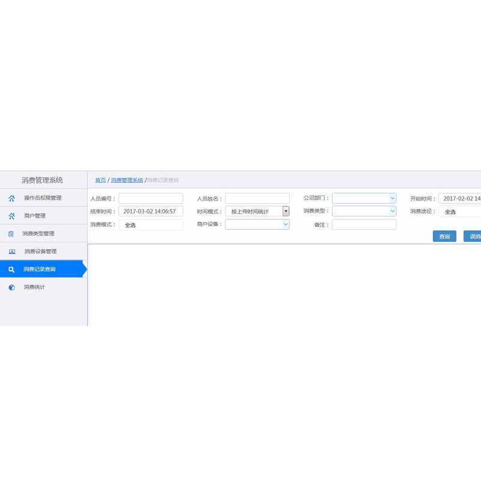Click the home icon beside 操作员权限管理
The width and height of the screenshot is (481, 481).
tap(11, 198)
